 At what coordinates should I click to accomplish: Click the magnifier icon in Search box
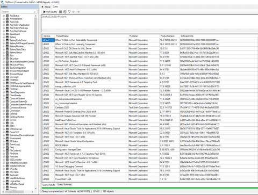[35, 12]
